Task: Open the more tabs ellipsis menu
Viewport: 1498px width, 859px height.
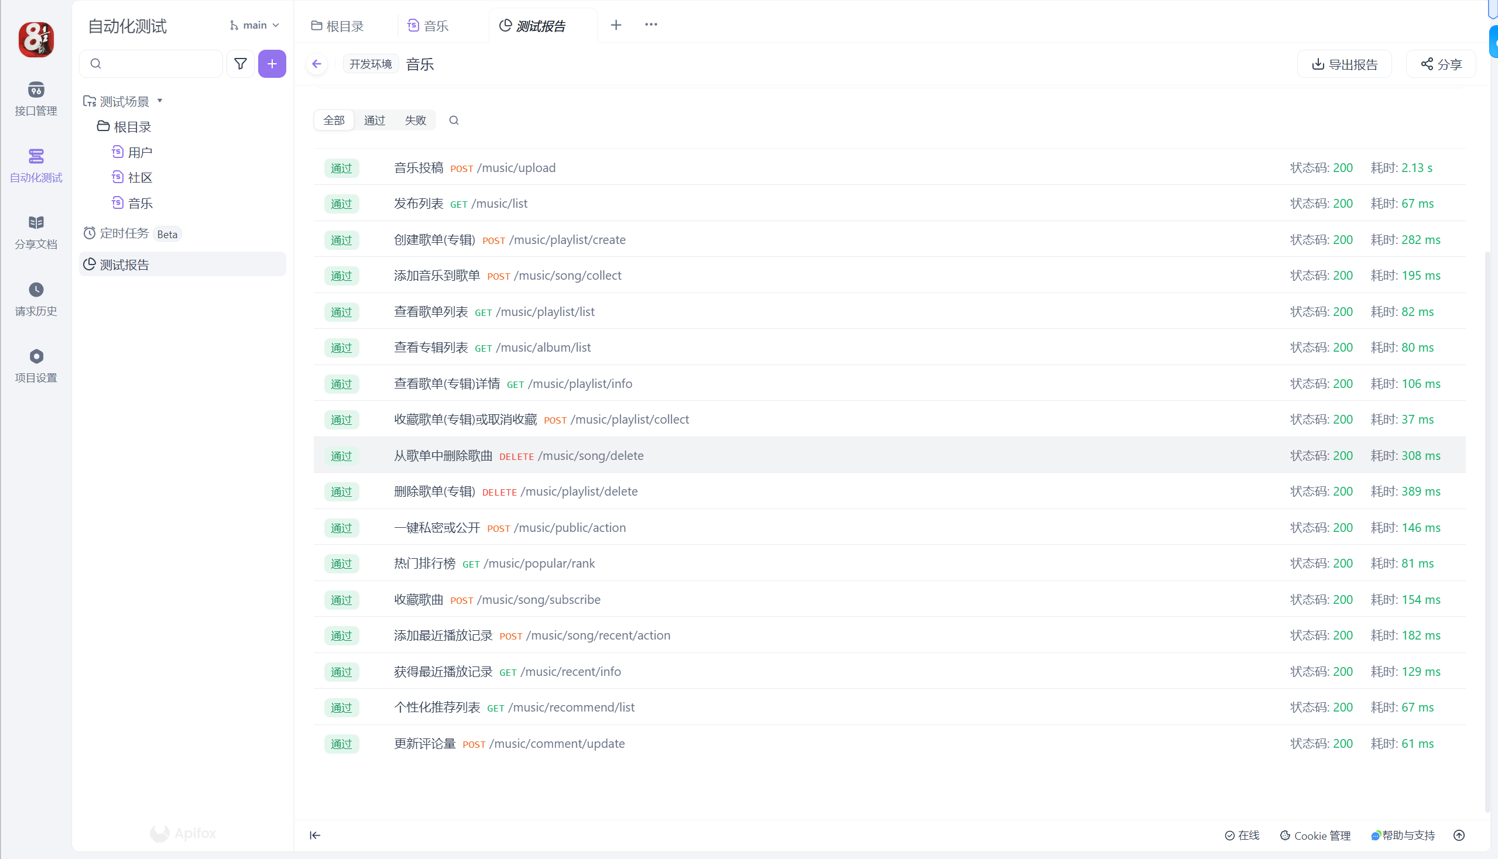Action: click(x=650, y=25)
